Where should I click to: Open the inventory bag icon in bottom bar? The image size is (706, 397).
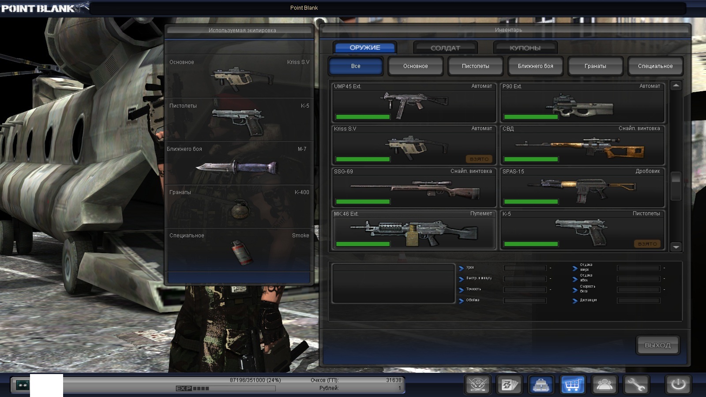541,385
